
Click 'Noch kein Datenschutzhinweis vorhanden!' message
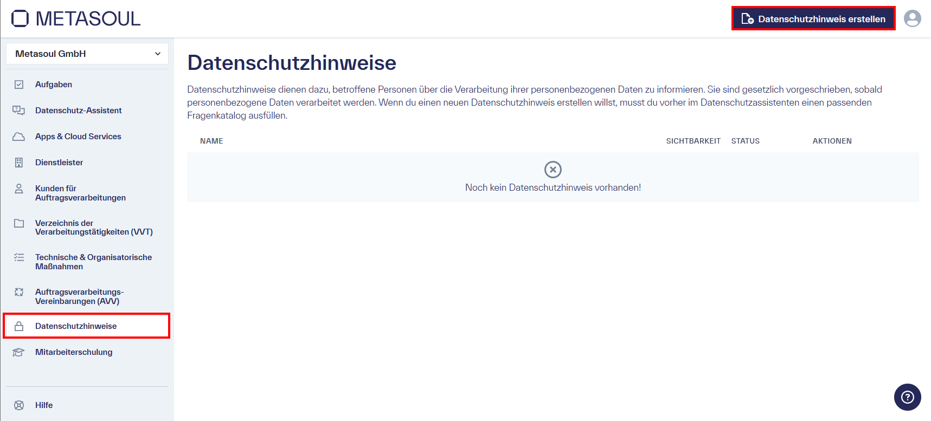coord(553,187)
